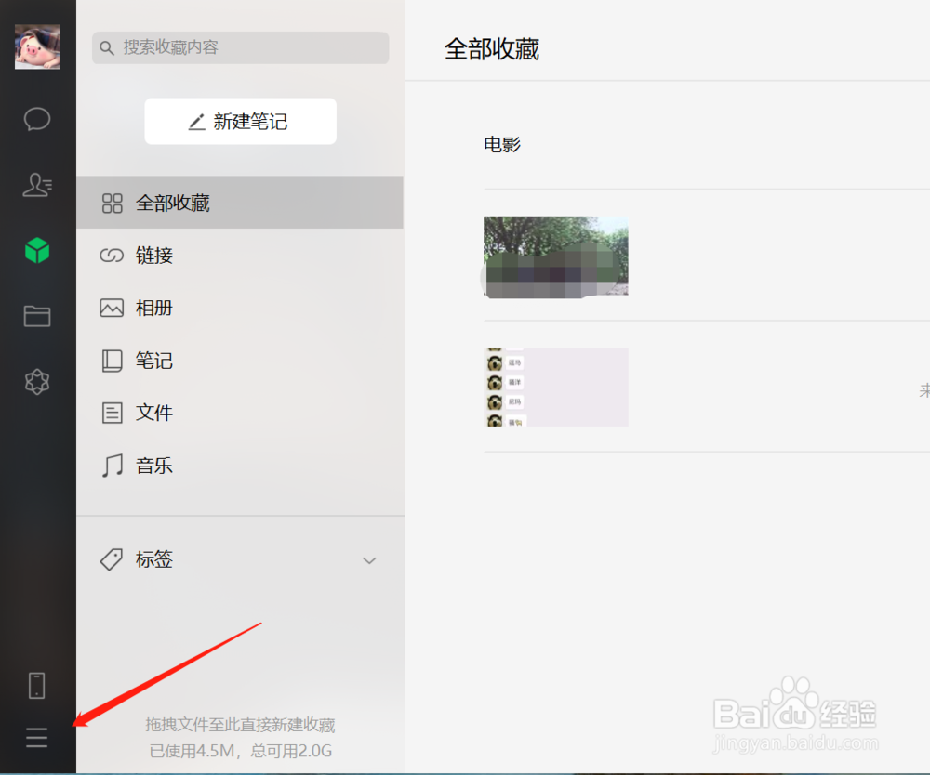The height and width of the screenshot is (775, 930).
Task: Click the 新建笔记 button
Action: (240, 121)
